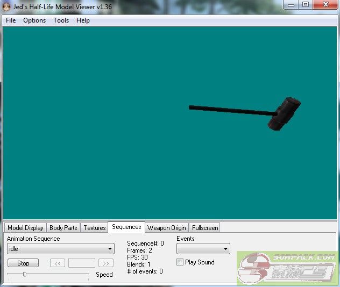Maximize the Model Viewer window
The height and width of the screenshot is (287, 340).
pos(306,5)
